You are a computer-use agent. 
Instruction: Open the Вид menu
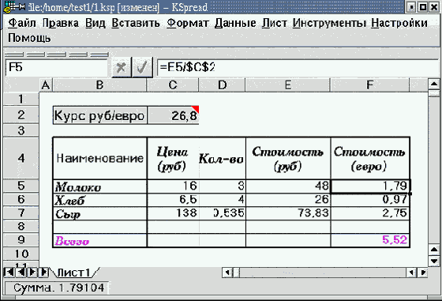coord(96,23)
